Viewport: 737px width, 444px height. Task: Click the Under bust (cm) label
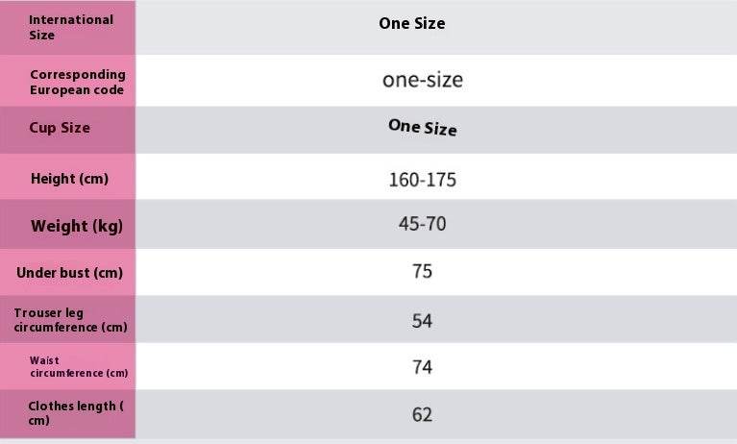coord(69,273)
